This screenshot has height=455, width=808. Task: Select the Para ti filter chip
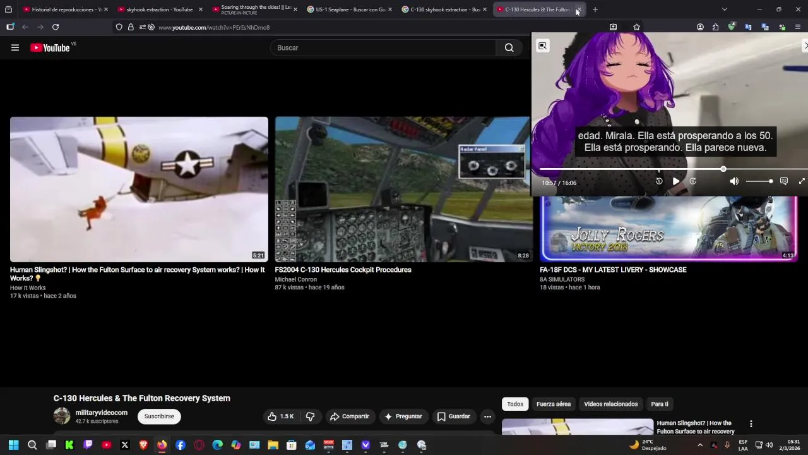tap(660, 404)
